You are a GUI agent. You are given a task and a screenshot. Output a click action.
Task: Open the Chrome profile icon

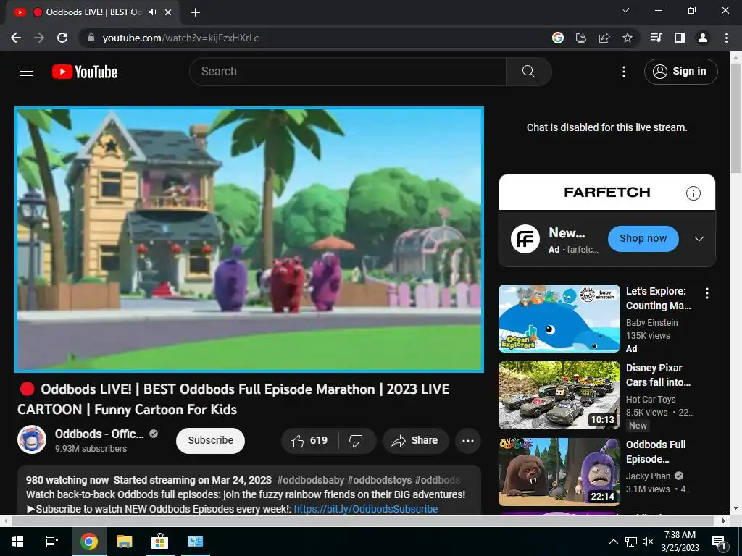(x=703, y=38)
